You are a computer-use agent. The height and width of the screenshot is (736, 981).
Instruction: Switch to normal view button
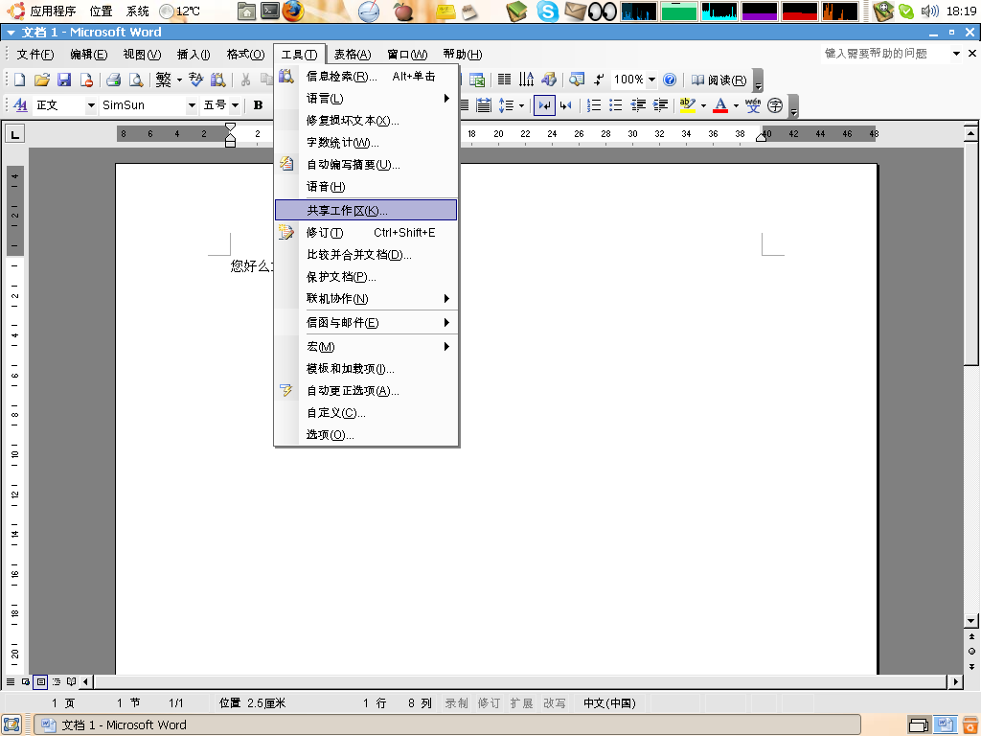pyautogui.click(x=11, y=681)
